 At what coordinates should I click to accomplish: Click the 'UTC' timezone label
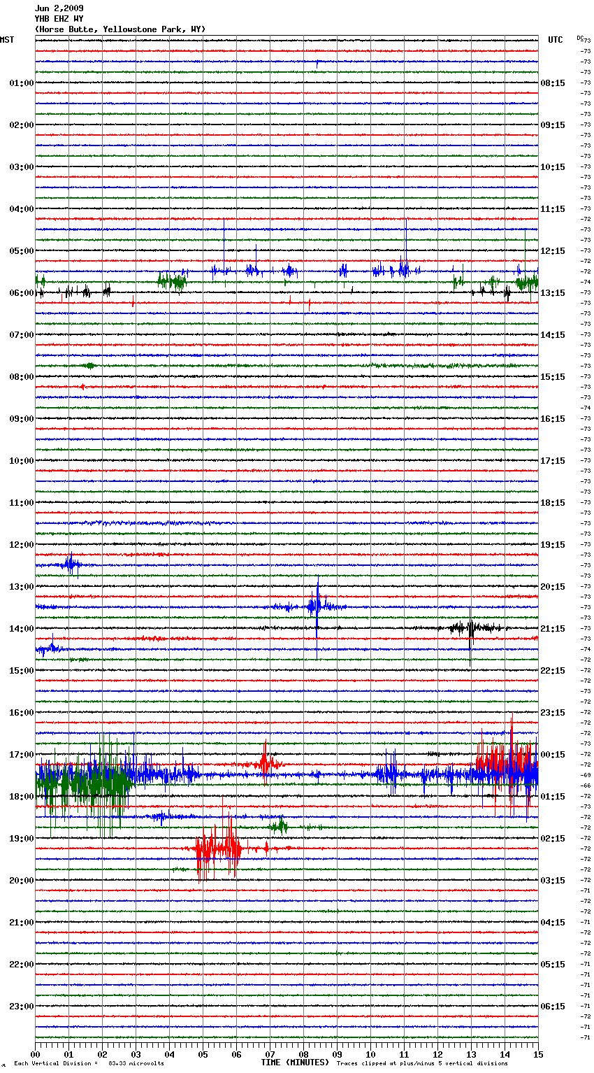[x=556, y=40]
